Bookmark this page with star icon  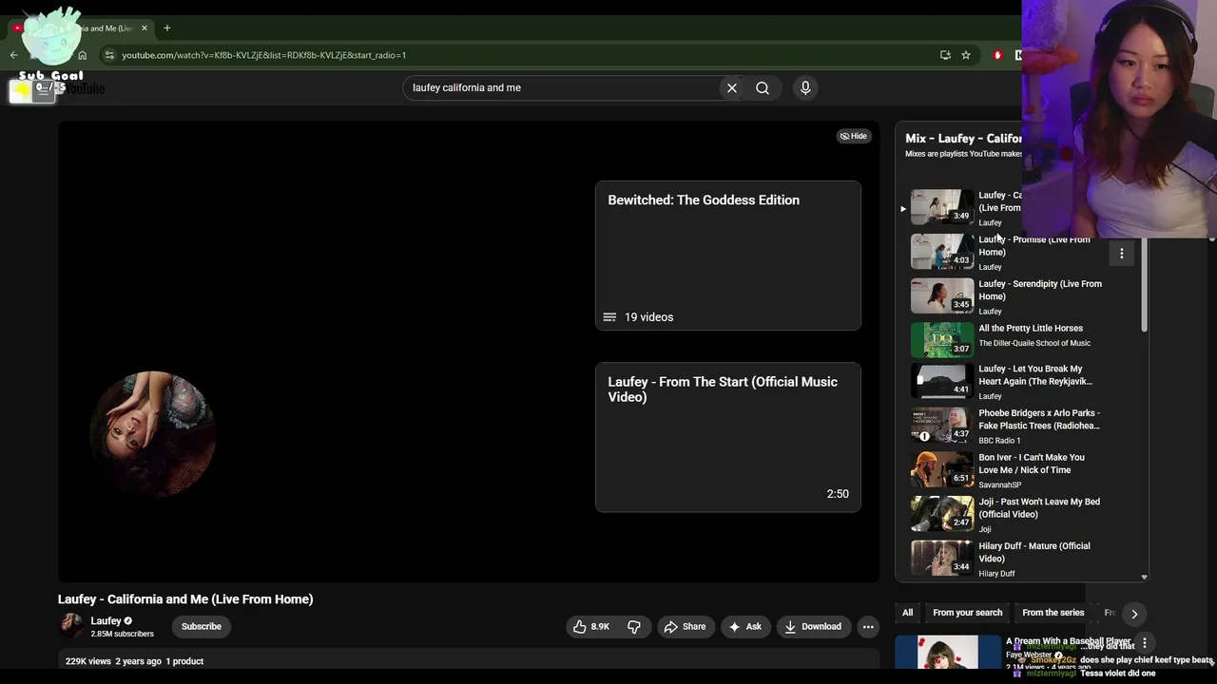(966, 55)
